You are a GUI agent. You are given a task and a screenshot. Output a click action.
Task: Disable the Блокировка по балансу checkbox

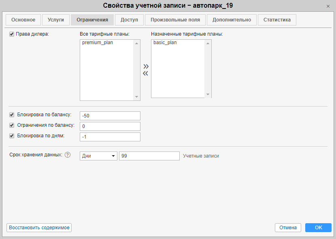[12, 115]
